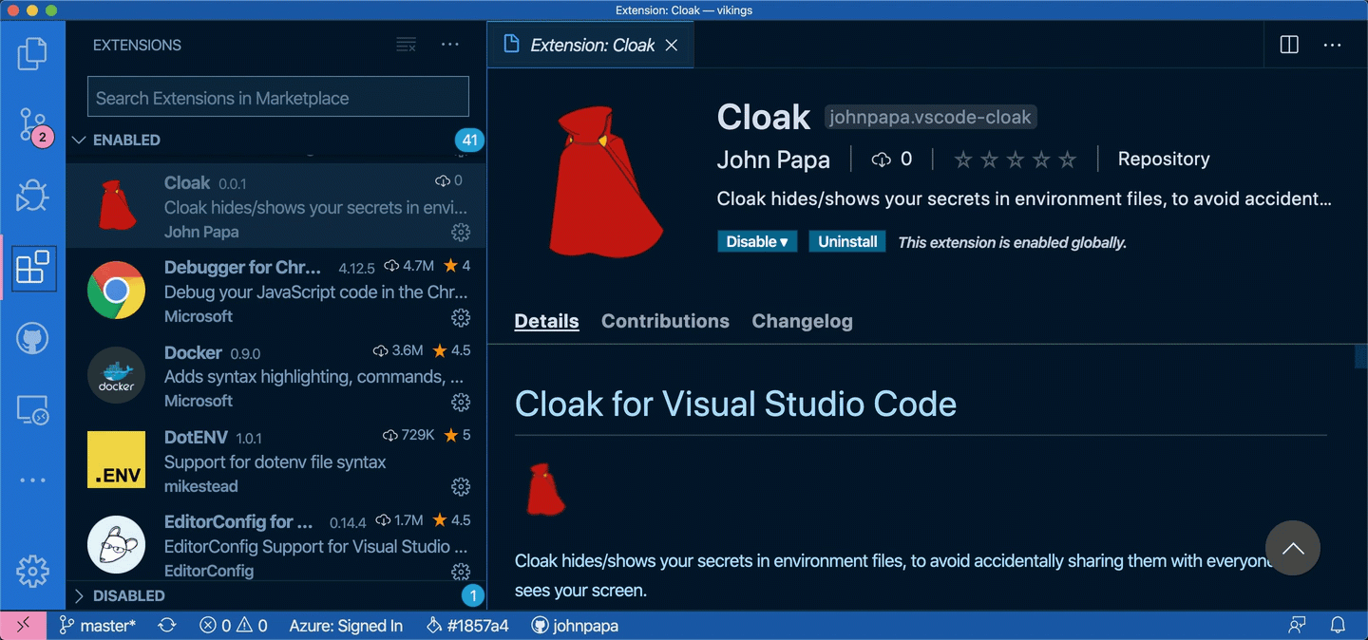
Task: Select Debugger for Chrome list entry title
Action: coord(242,268)
